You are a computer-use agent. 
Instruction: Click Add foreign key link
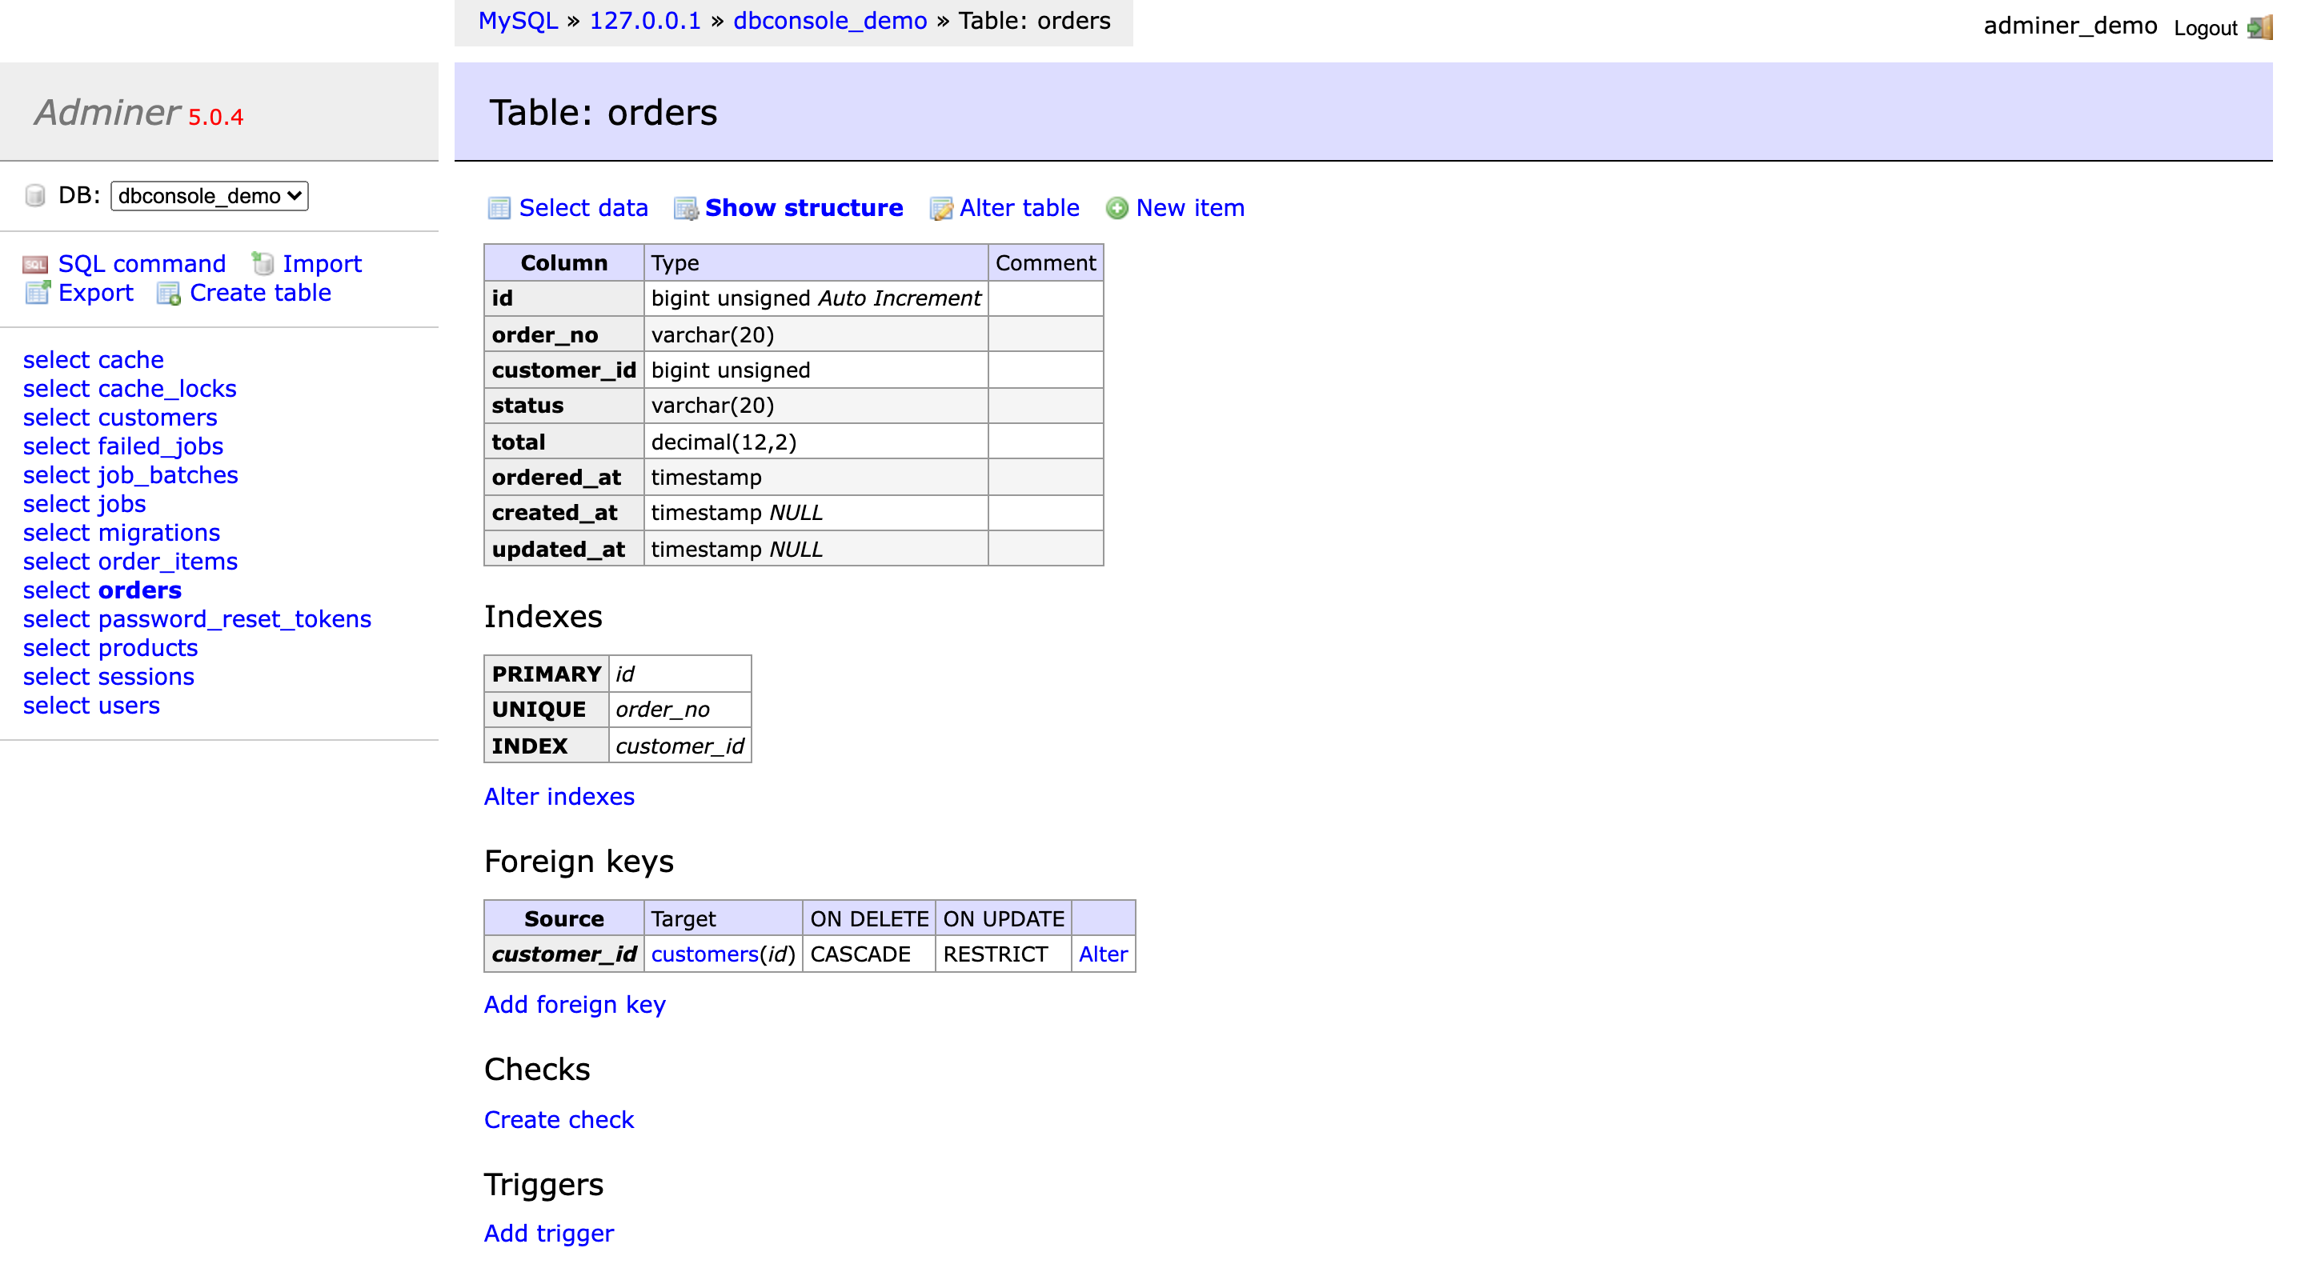click(575, 1005)
